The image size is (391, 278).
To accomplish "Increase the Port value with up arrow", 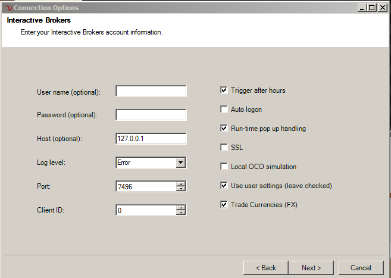I will [181, 183].
